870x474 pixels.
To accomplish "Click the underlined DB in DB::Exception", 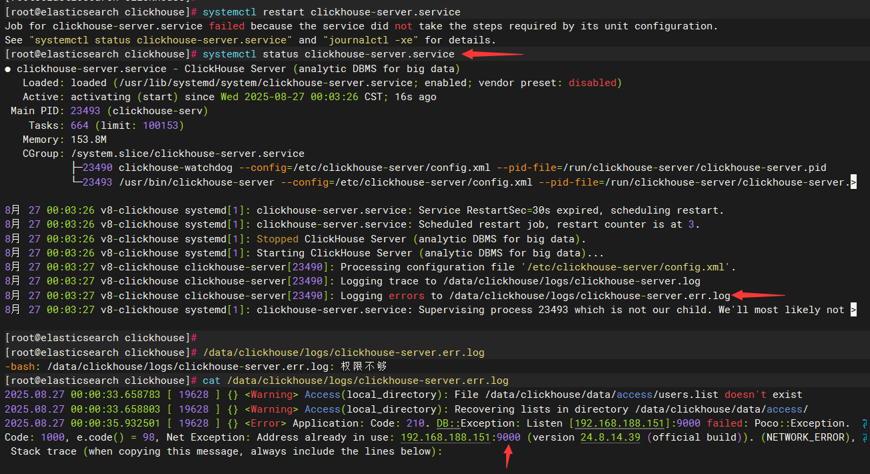I will click(x=443, y=423).
